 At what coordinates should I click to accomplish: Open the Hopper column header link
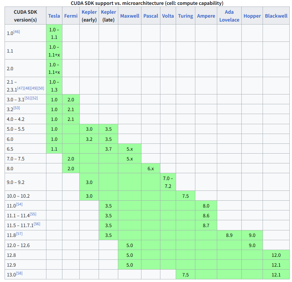[252, 16]
